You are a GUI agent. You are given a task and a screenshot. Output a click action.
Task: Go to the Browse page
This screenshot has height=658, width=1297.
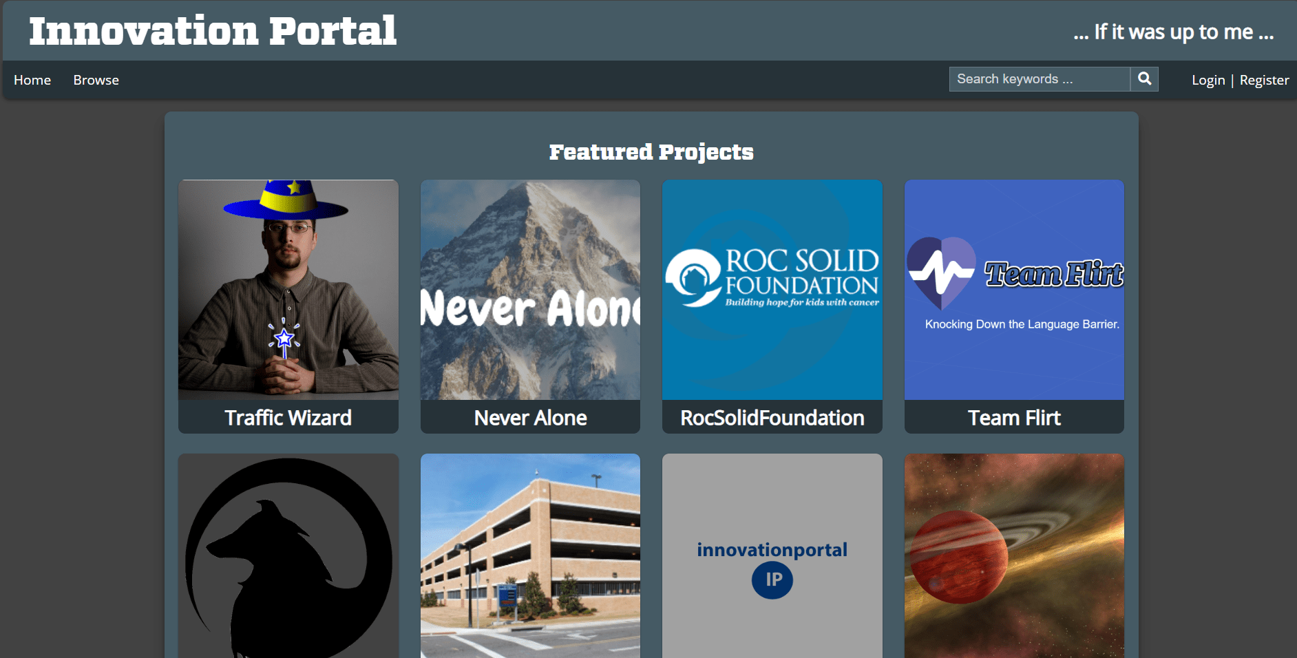point(96,81)
